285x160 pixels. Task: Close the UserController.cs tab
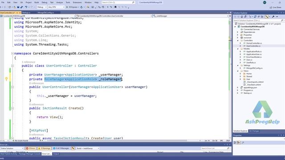click(20, 13)
